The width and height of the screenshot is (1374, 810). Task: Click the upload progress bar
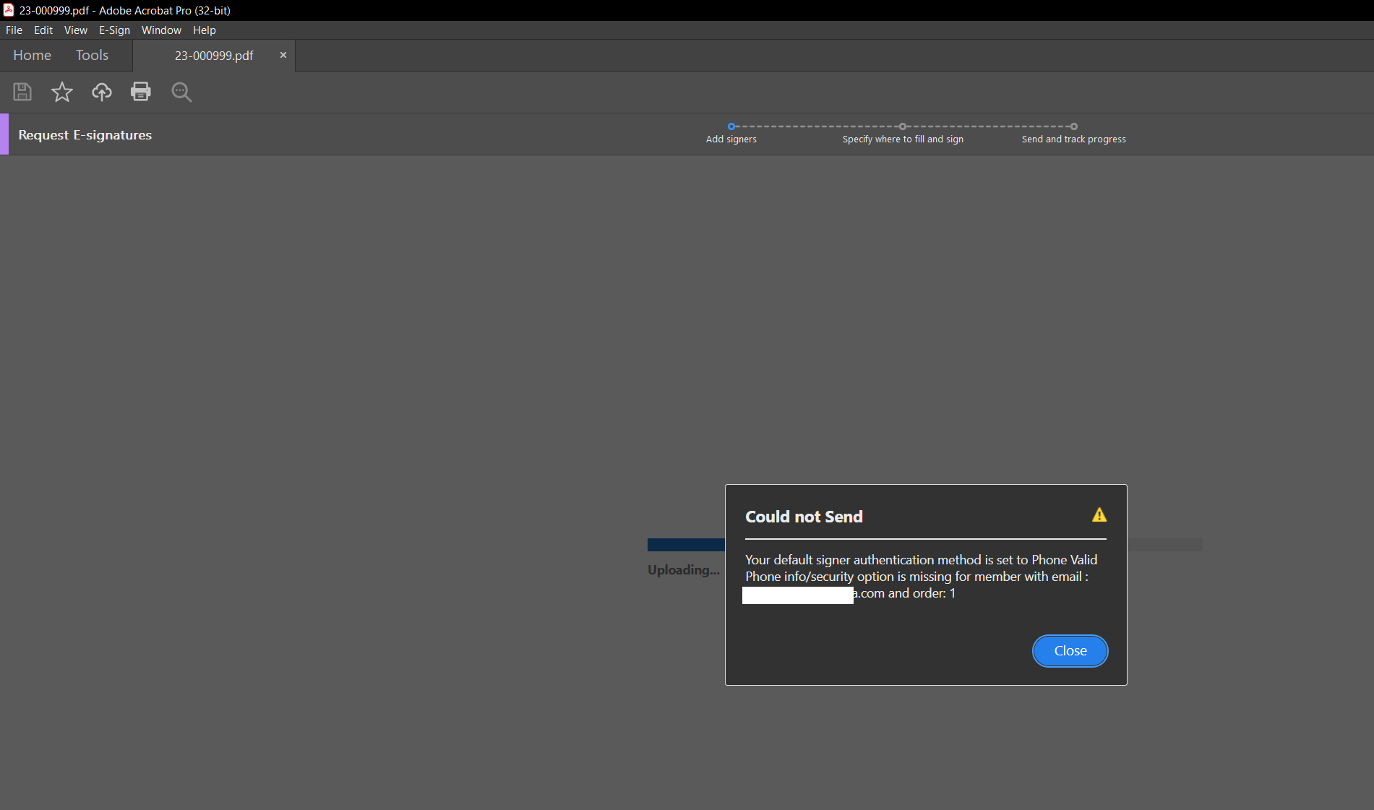[685, 544]
